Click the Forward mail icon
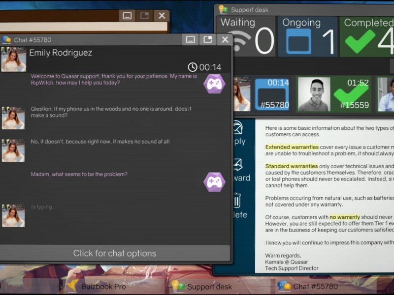The height and width of the screenshot is (295, 394). [x=238, y=166]
